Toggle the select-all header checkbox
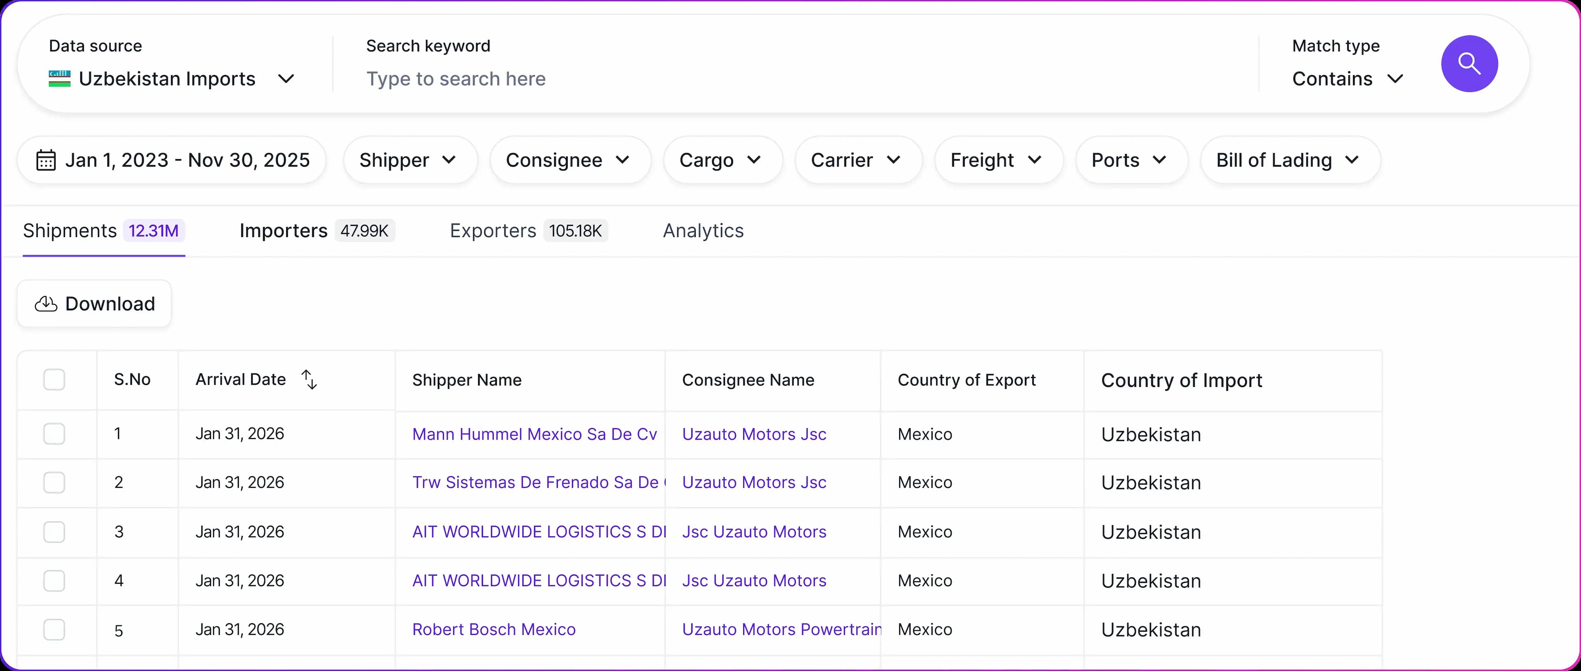 54,380
